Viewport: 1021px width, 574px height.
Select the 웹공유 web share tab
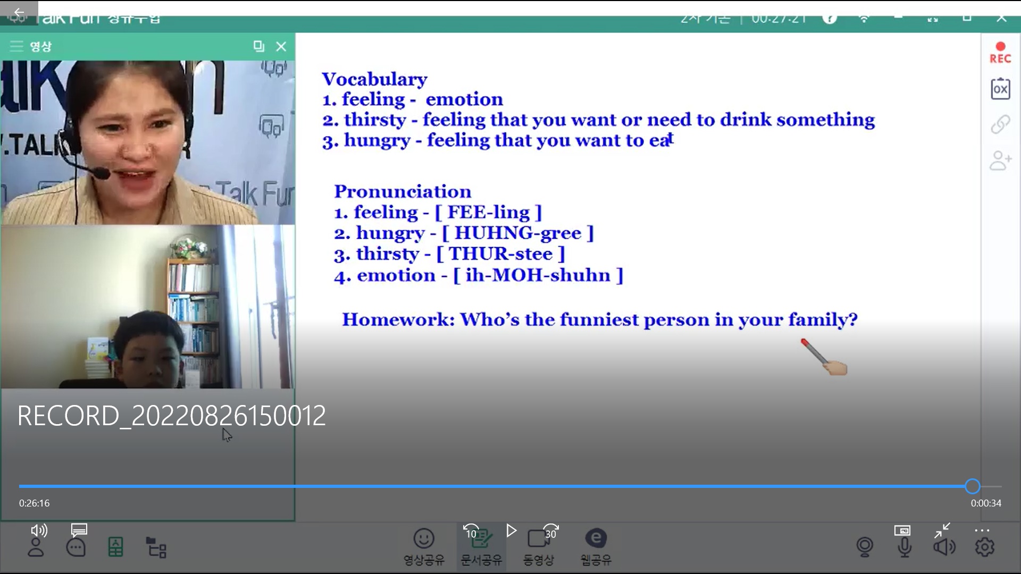tap(596, 546)
